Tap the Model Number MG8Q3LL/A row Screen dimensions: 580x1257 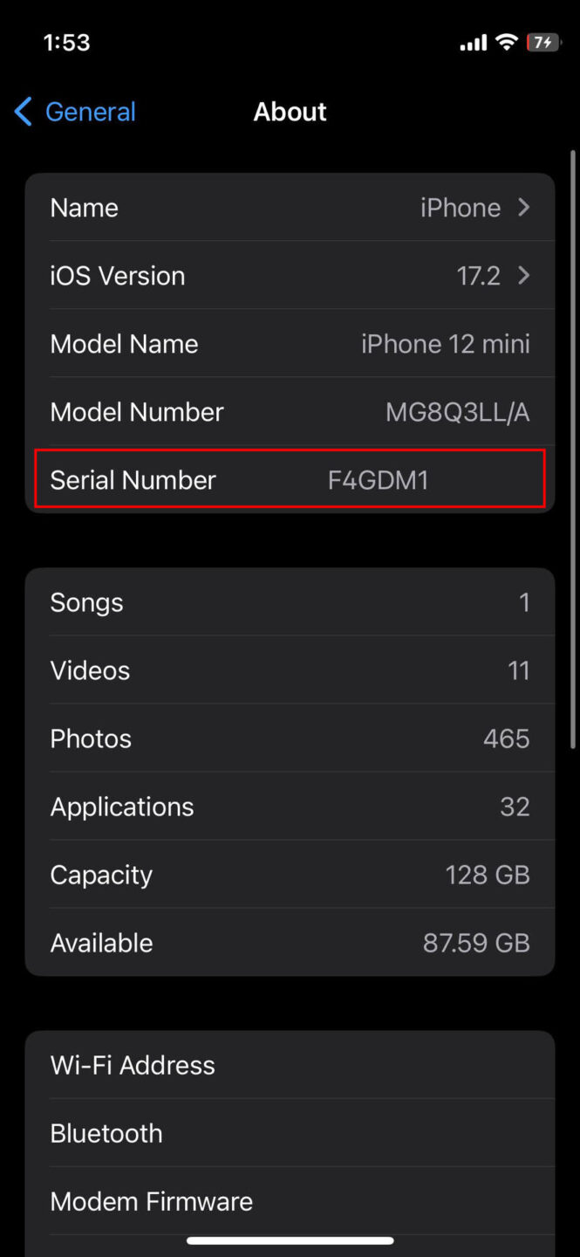290,411
